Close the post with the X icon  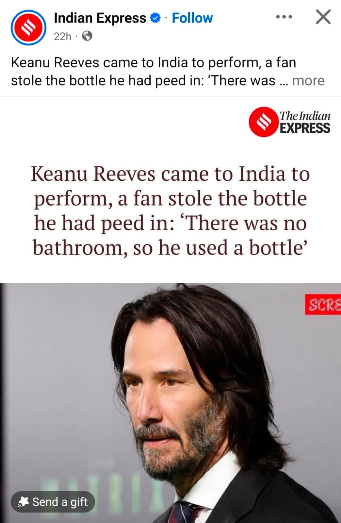(323, 17)
